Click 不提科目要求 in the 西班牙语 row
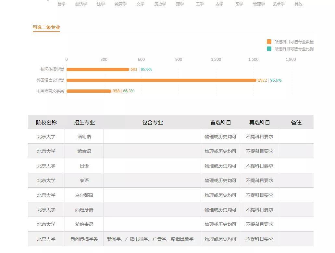 tap(259, 210)
